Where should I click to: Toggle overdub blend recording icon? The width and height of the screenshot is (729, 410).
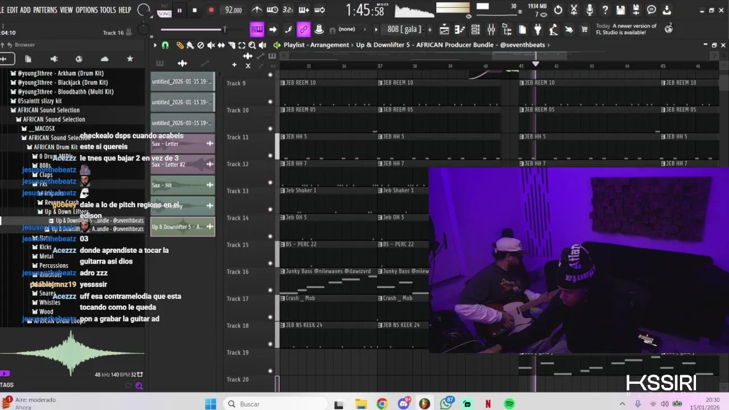click(x=304, y=10)
